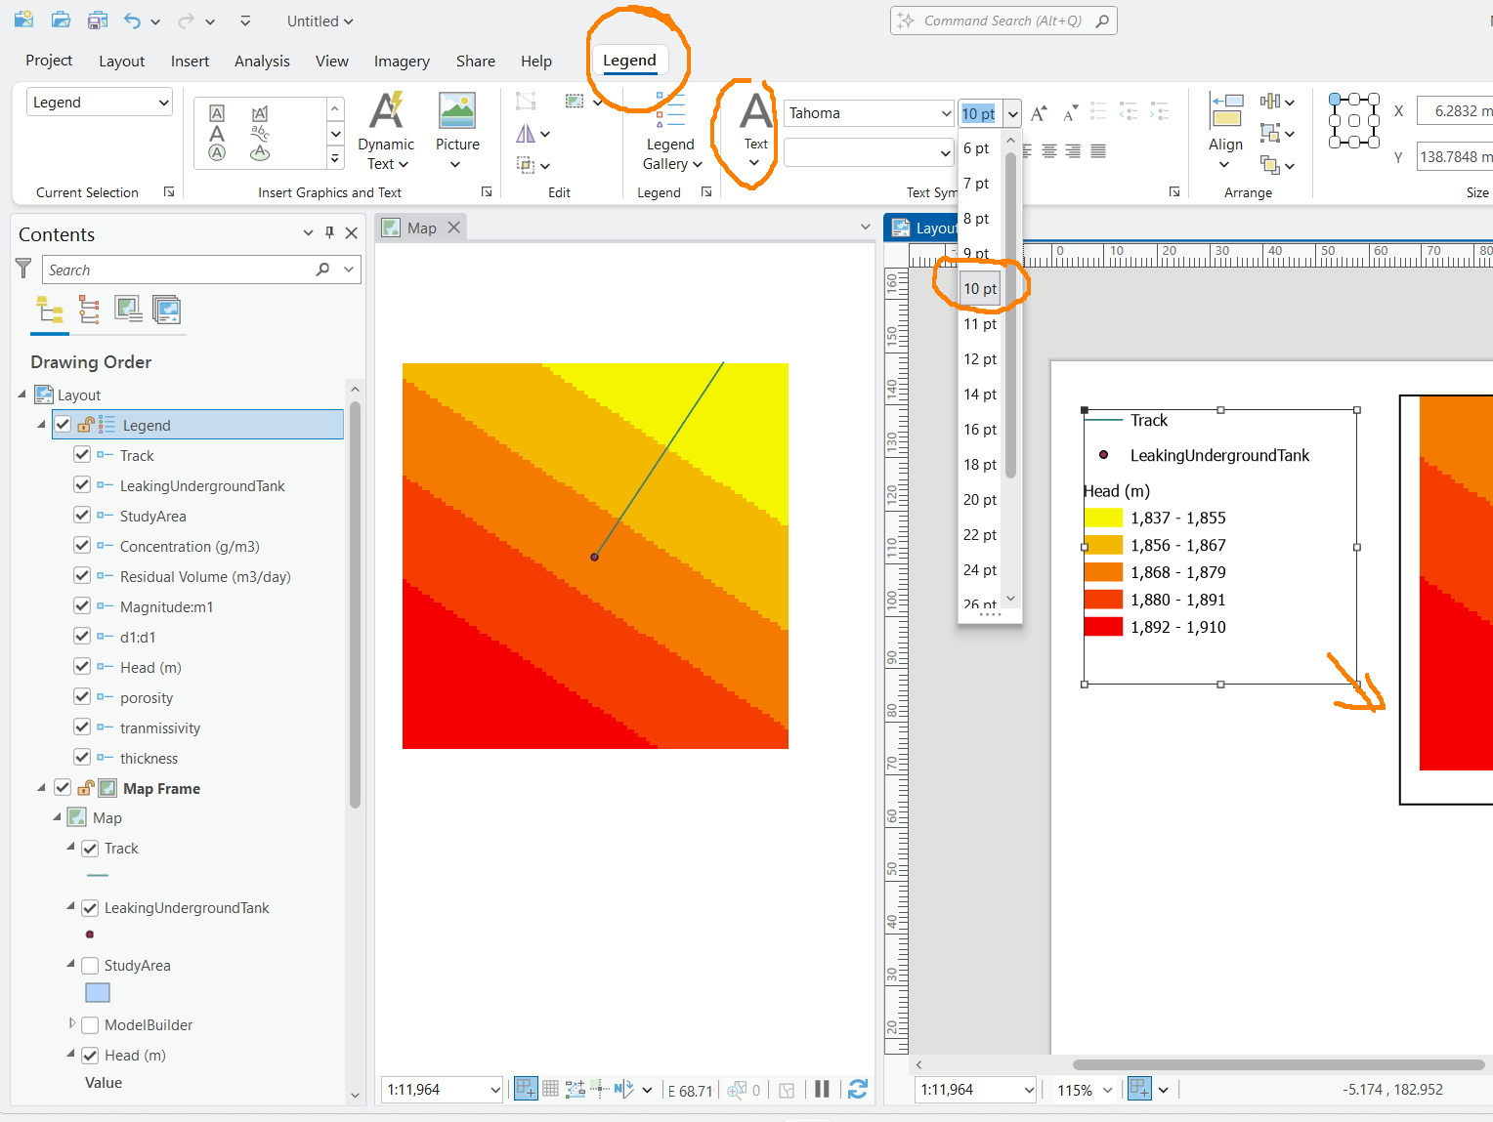
Task: Click the pause drawing icon near the refresh button
Action: pos(822,1089)
